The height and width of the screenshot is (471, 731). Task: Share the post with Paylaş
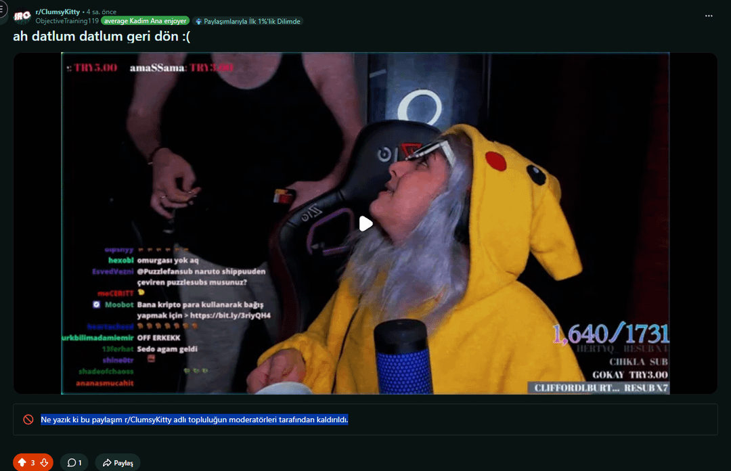[x=118, y=463]
